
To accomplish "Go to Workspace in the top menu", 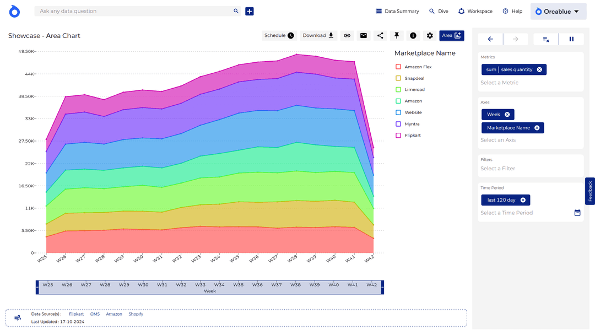I will (x=475, y=11).
